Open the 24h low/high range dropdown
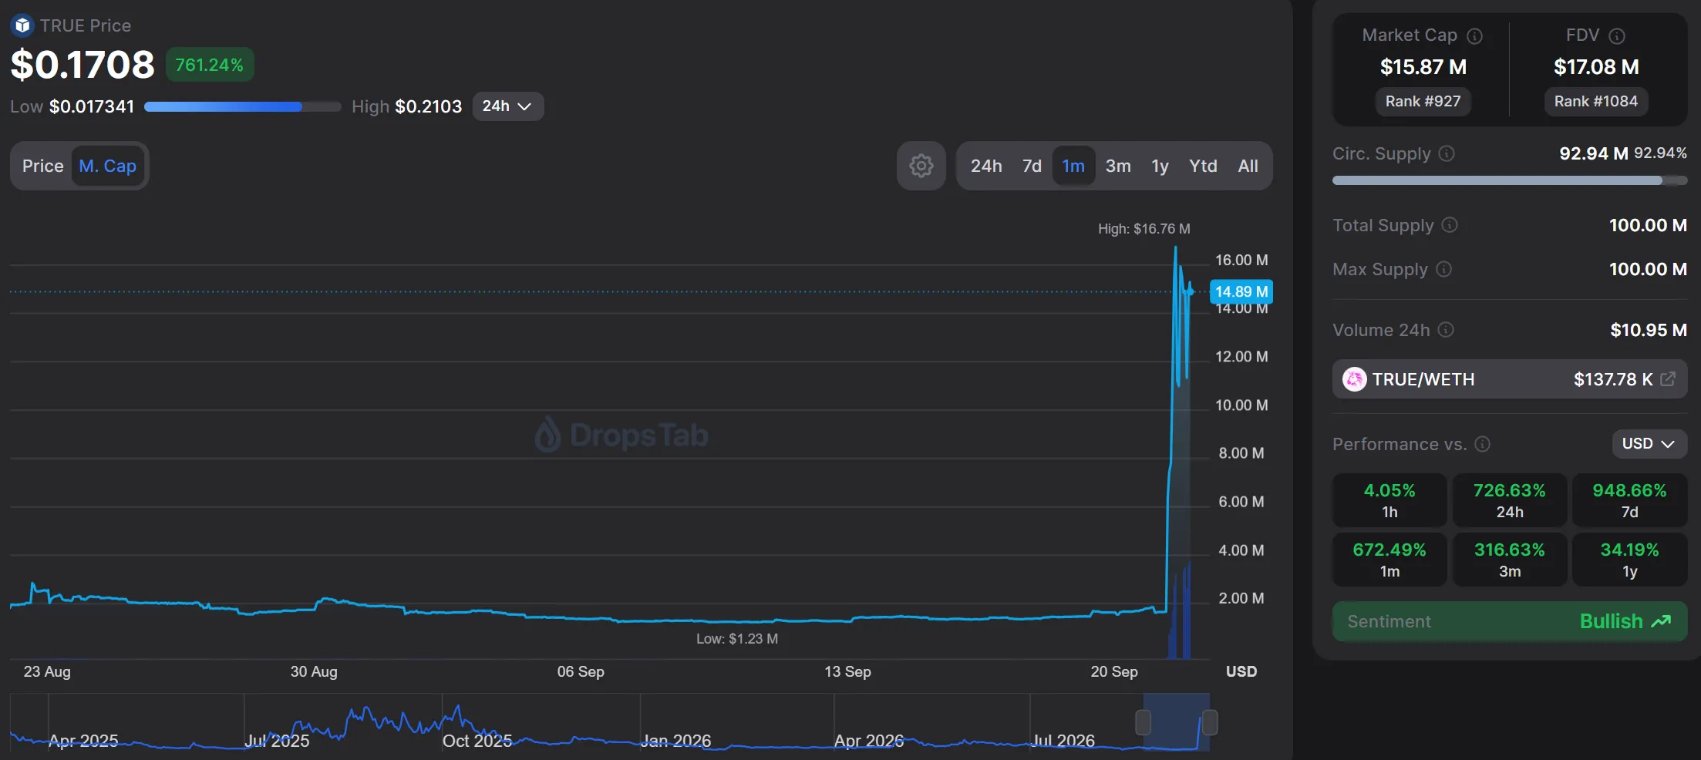The height and width of the screenshot is (760, 1701). coord(507,106)
